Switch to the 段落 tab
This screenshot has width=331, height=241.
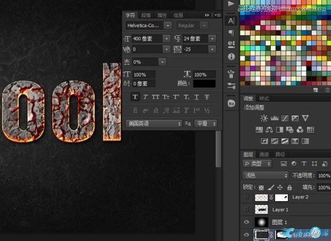pos(146,15)
